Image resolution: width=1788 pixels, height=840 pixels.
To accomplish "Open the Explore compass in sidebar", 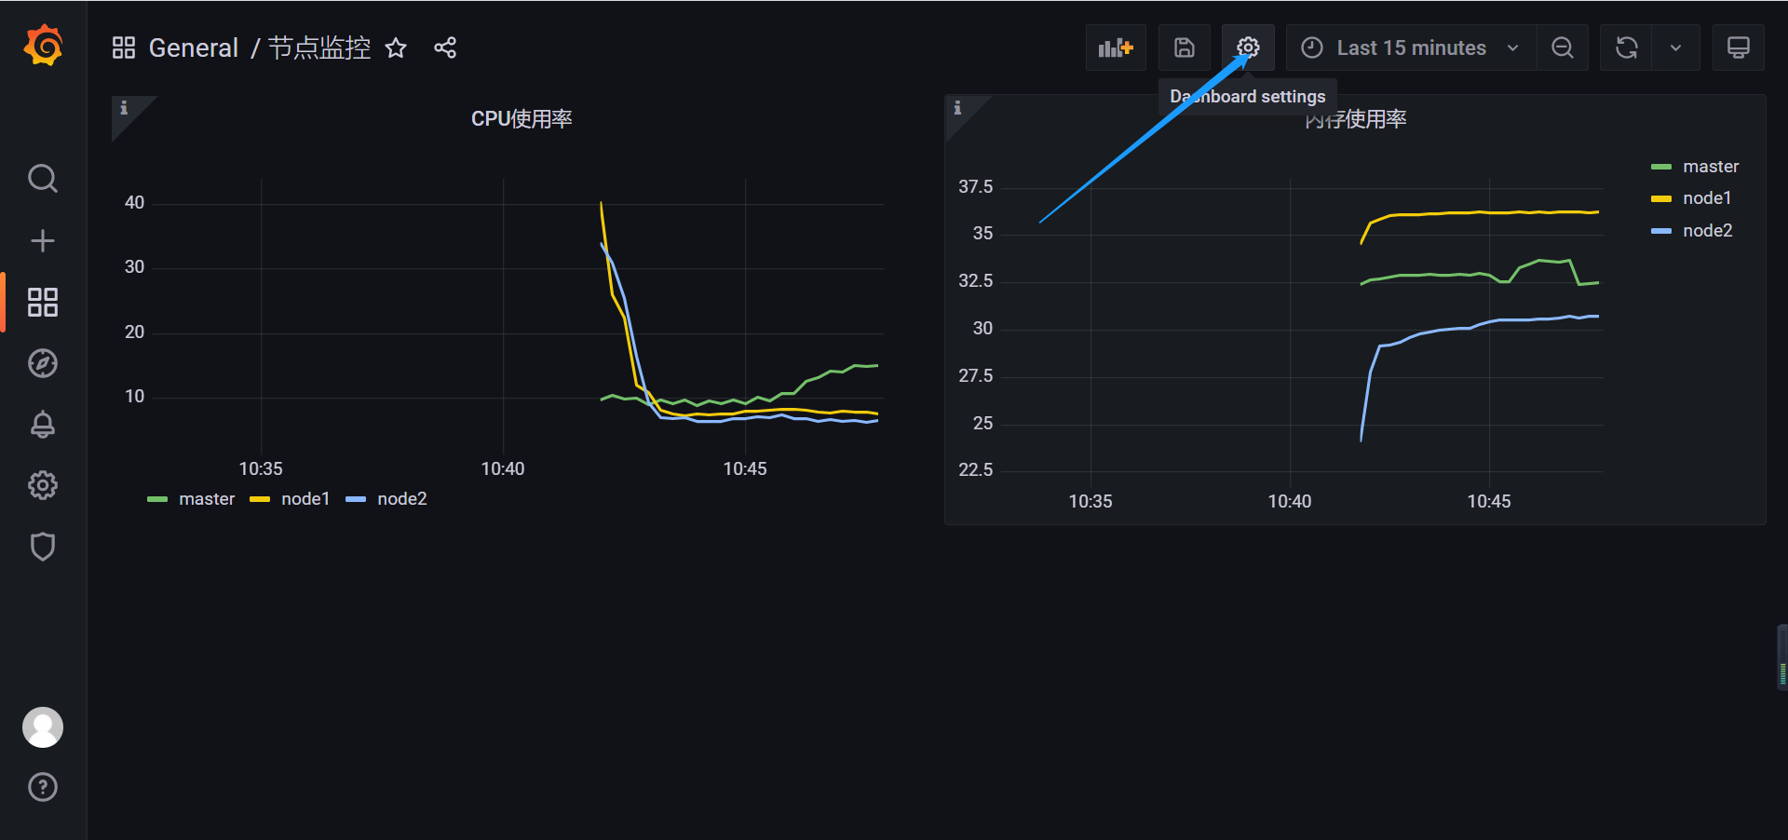I will click(x=43, y=363).
